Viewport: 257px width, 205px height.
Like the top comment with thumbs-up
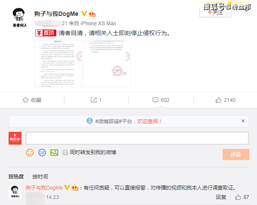pyautogui.click(x=238, y=197)
